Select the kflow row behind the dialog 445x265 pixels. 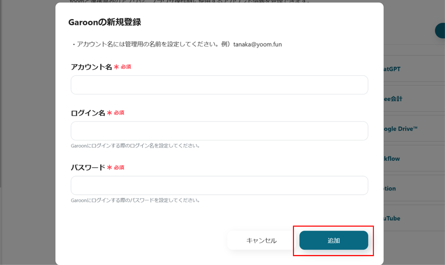(414, 158)
